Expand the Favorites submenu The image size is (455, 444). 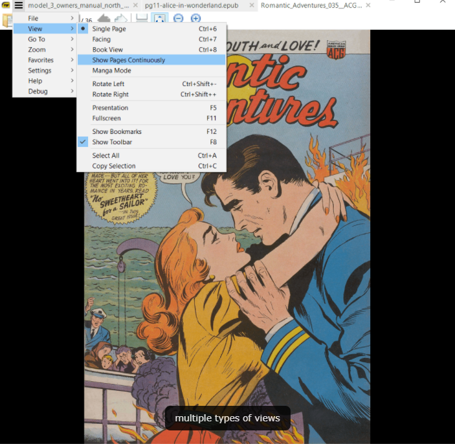(45, 60)
